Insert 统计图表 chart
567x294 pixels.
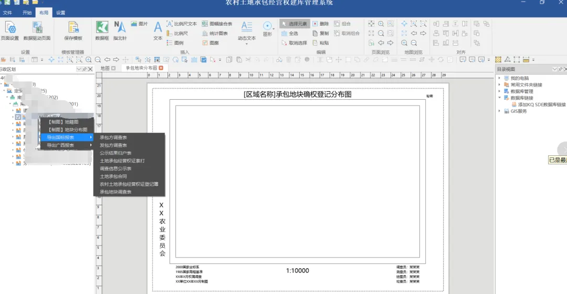215,33
